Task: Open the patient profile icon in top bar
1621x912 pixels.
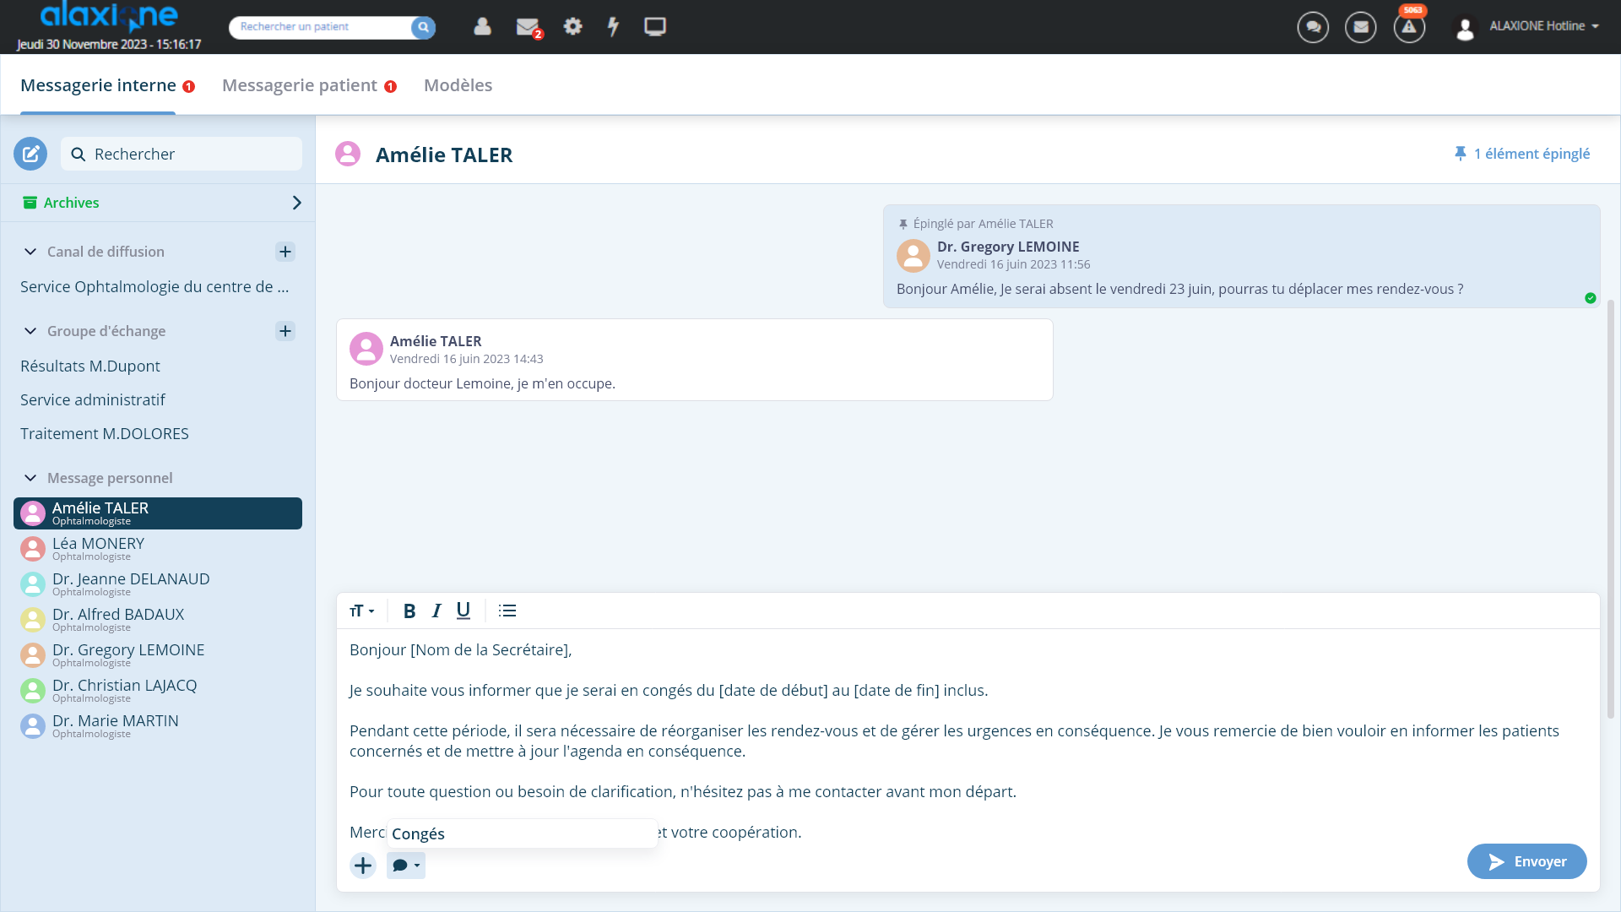Action: coord(482,27)
